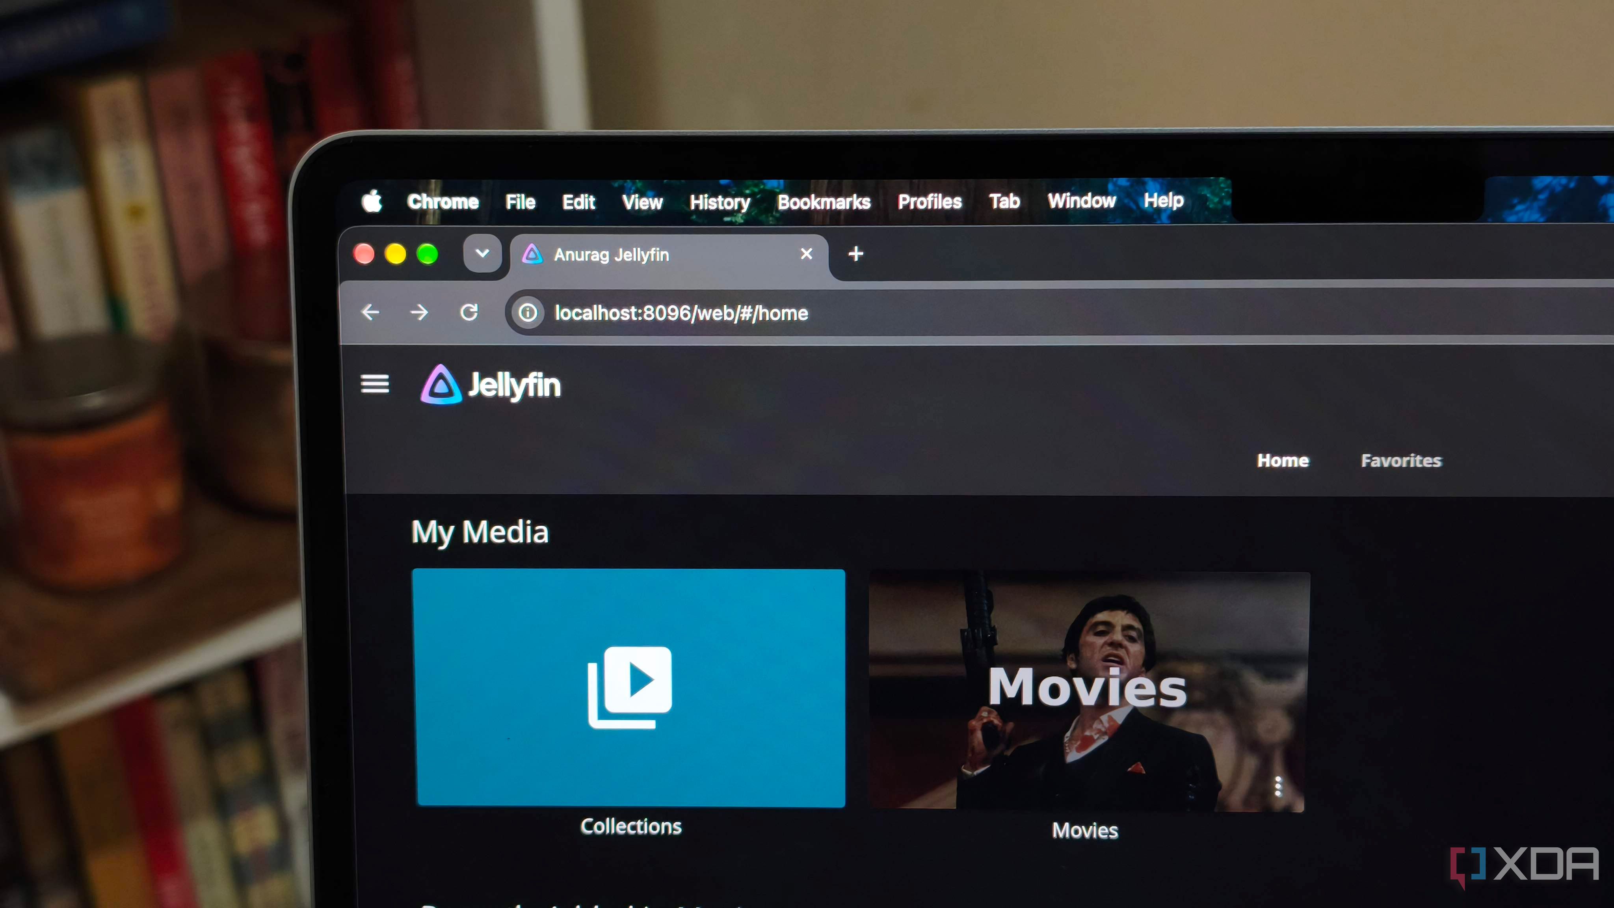
Task: Open the View menu
Action: (x=642, y=202)
